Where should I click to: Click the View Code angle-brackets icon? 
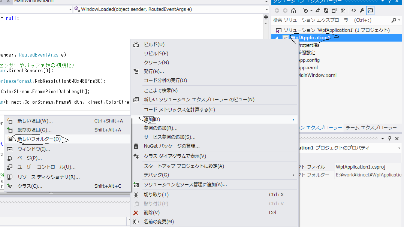point(354,10)
